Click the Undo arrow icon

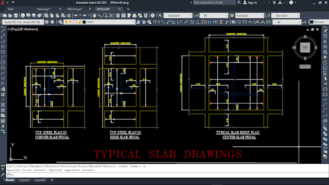pyautogui.click(x=76, y=15)
